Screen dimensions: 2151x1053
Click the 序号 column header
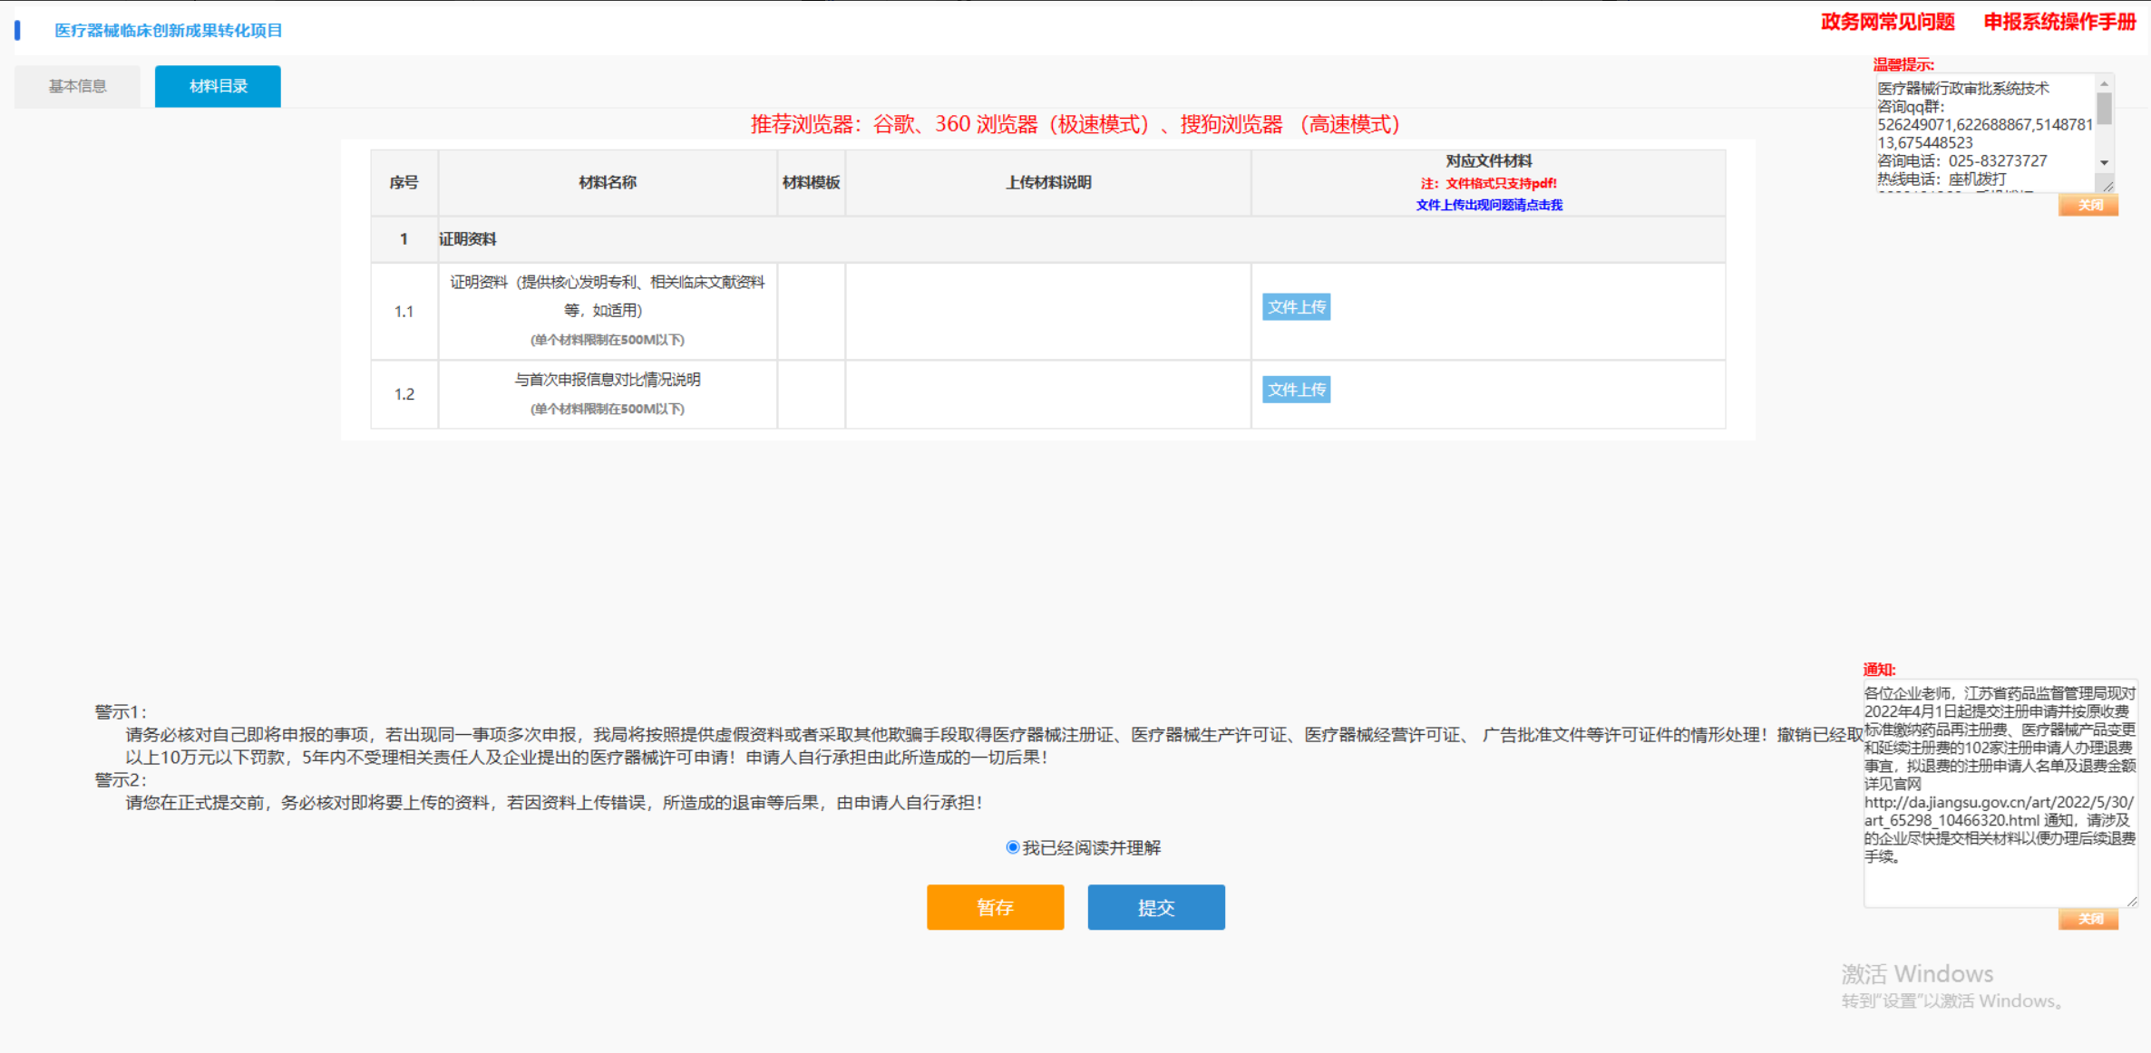(404, 182)
